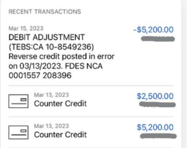Click the redacted balance under $2,500.00
The height and width of the screenshot is (148, 187).
tap(157, 105)
